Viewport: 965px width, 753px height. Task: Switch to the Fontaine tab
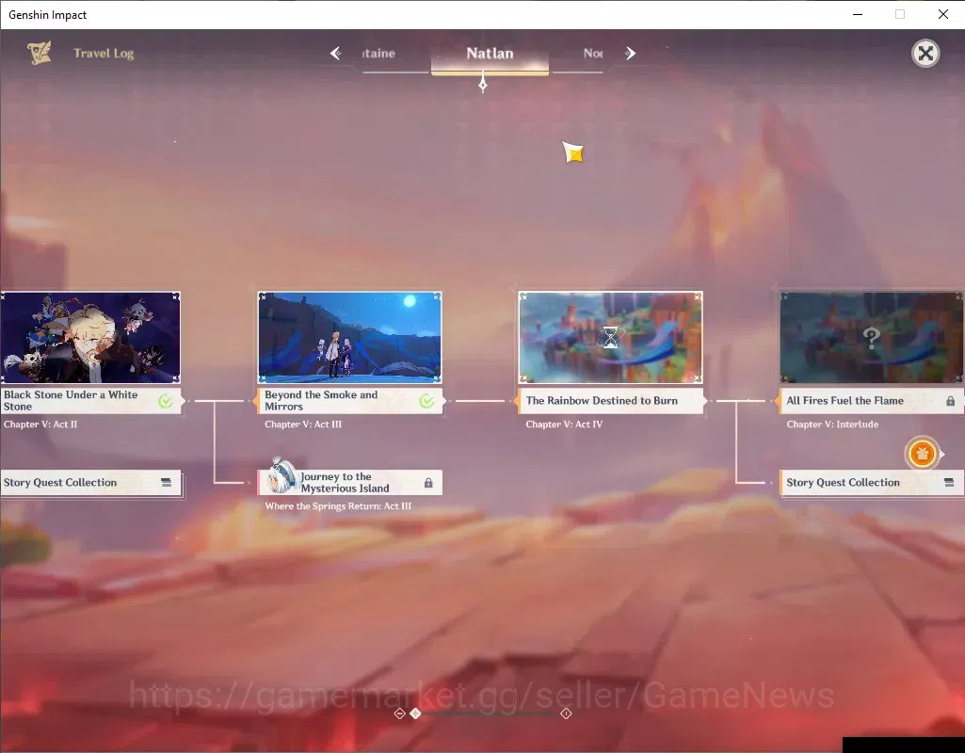point(395,54)
